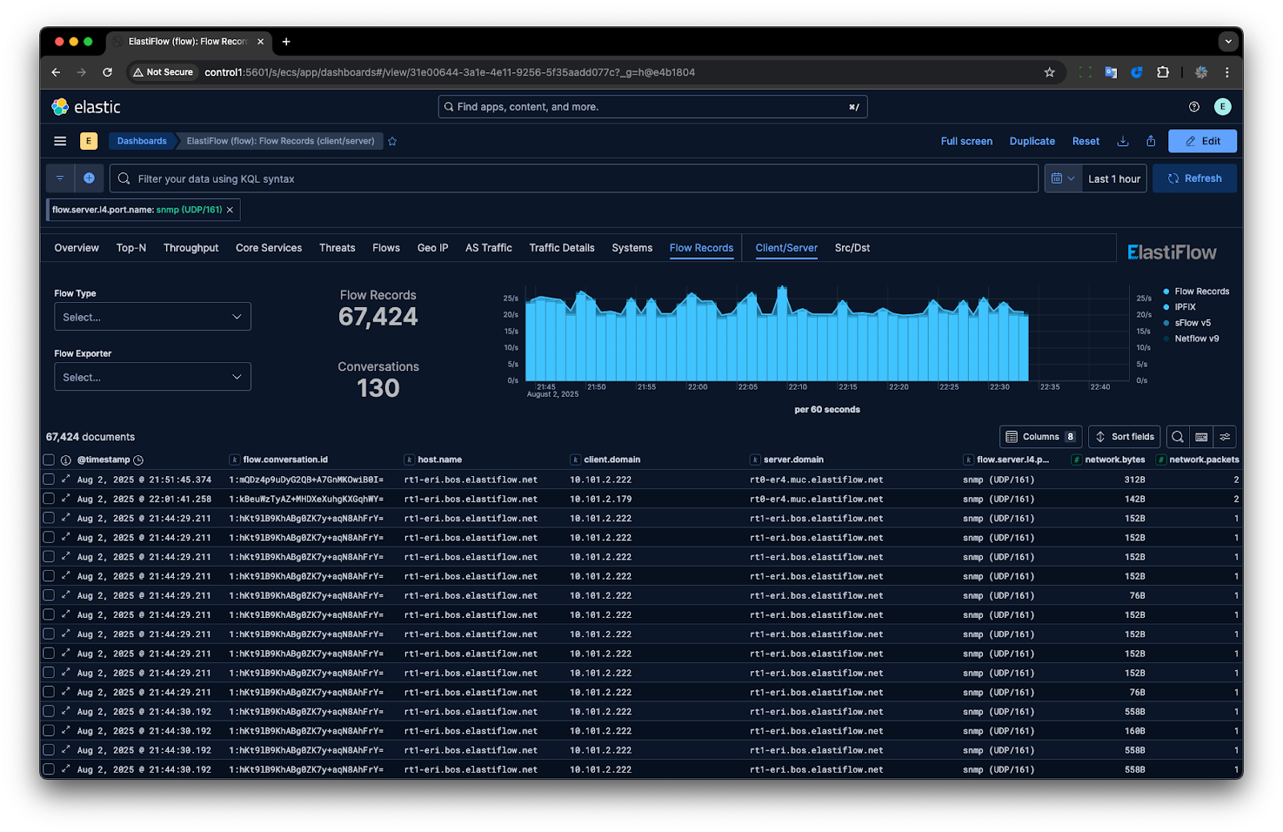1283x832 pixels.
Task: Click the Not Secure site info badge
Action: click(x=164, y=72)
